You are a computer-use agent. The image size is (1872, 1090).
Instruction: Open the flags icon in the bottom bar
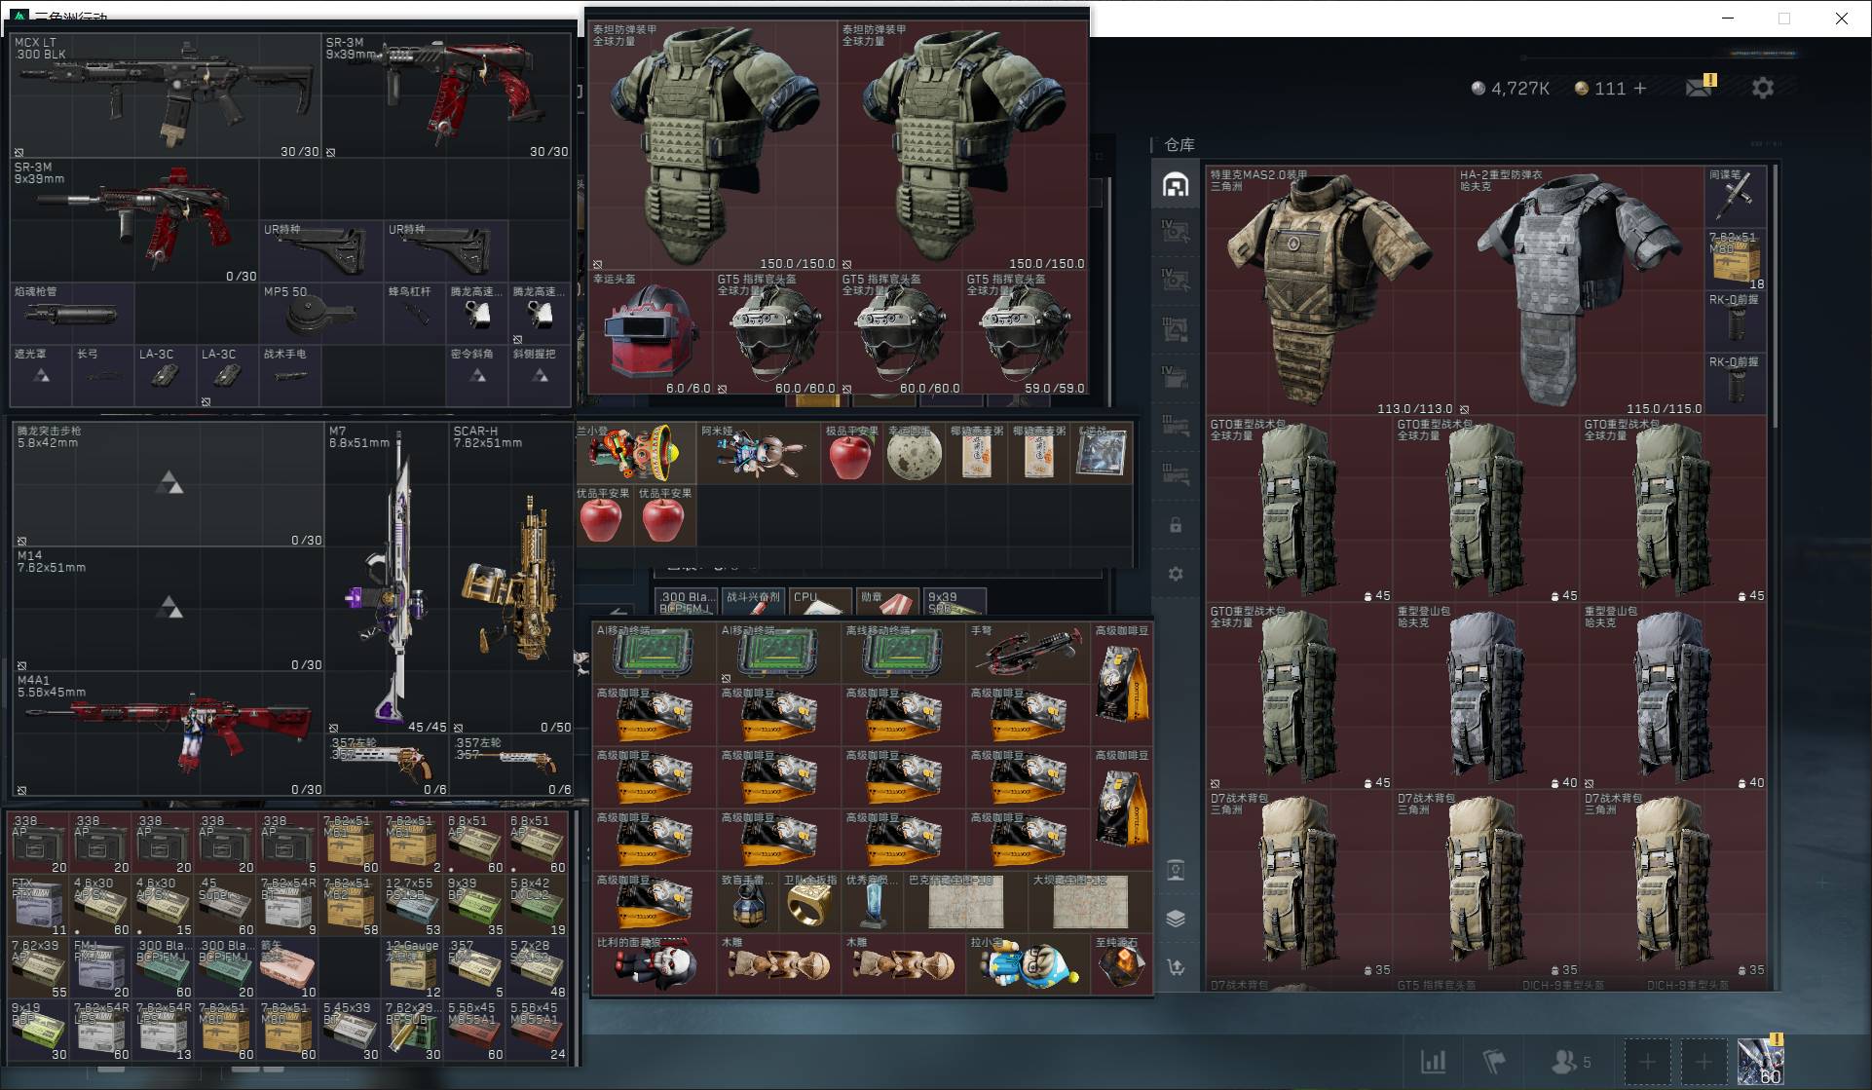pyautogui.click(x=1494, y=1061)
